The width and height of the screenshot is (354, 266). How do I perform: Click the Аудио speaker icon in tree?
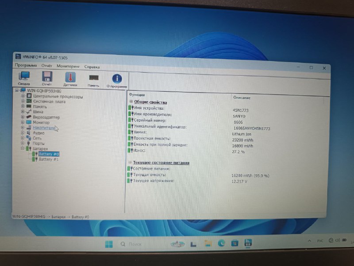click(29, 133)
